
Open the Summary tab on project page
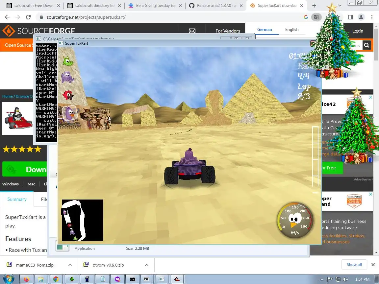pyautogui.click(x=17, y=199)
